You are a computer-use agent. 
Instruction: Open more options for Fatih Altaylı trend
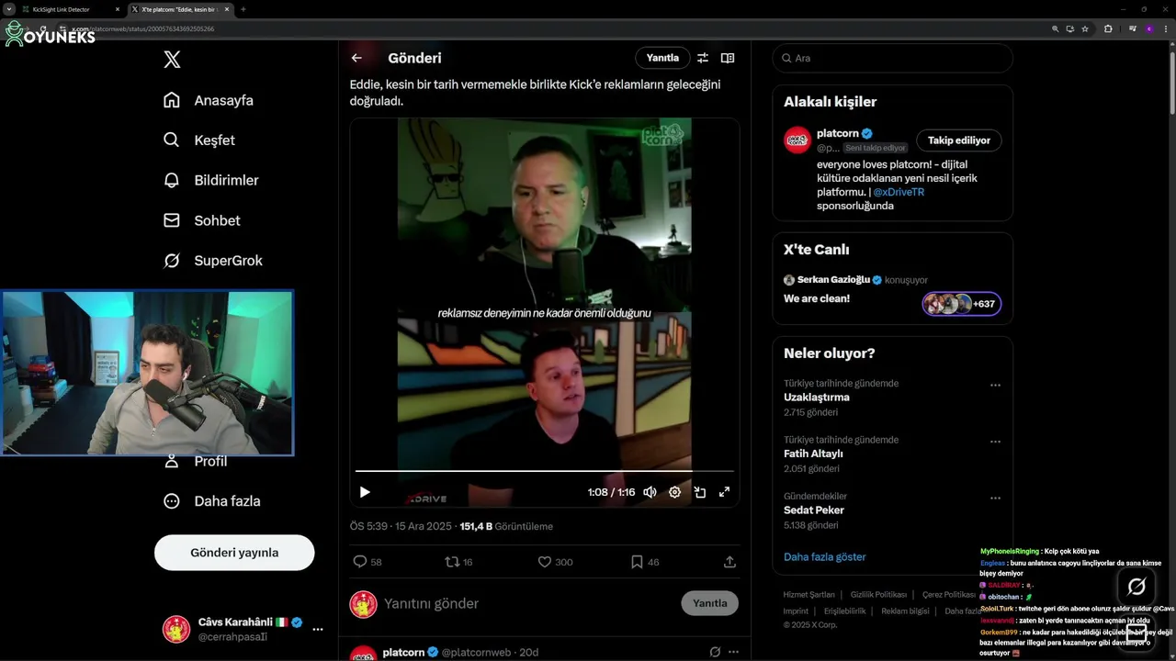(995, 442)
